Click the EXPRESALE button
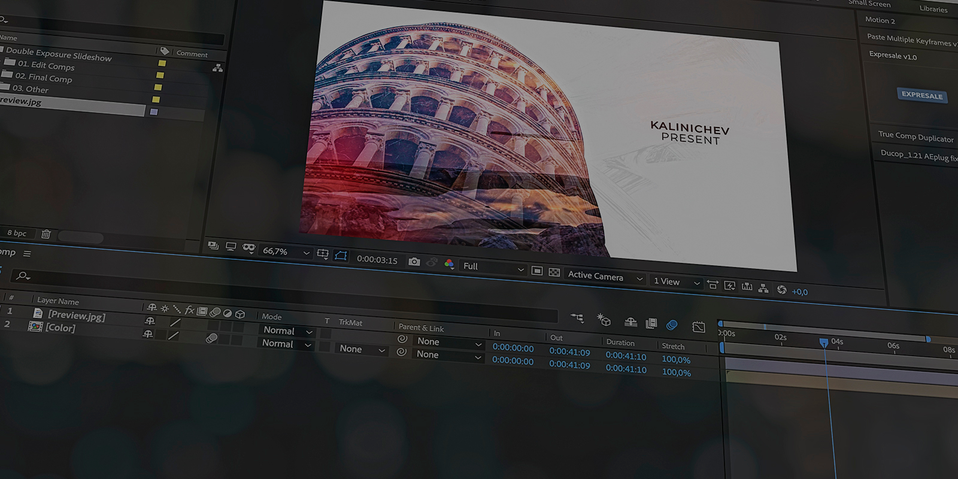 [922, 95]
